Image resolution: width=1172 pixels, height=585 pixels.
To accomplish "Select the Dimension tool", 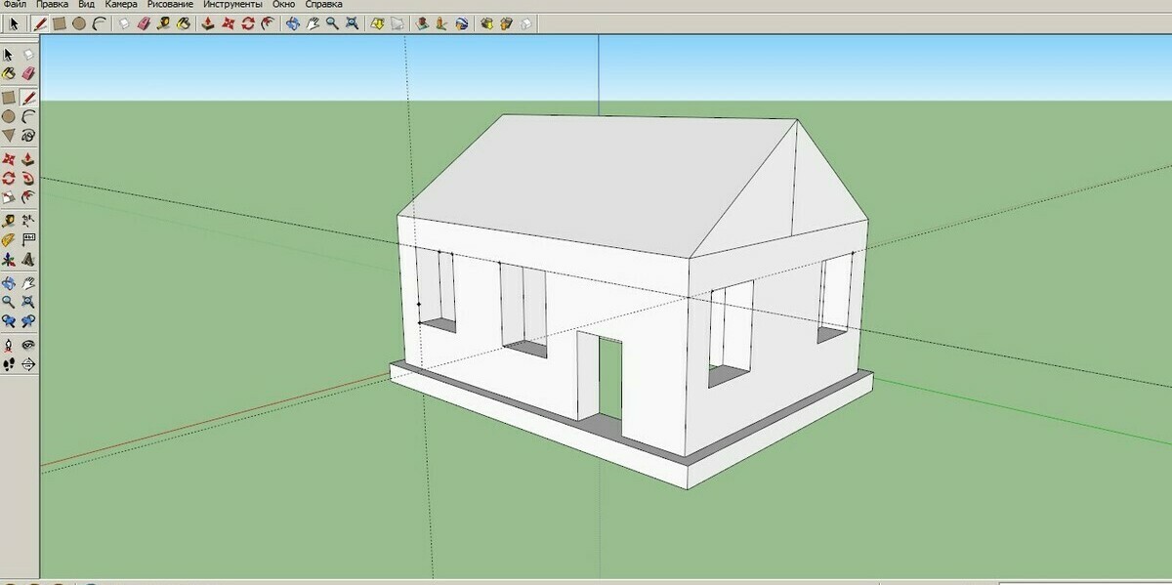I will pyautogui.click(x=28, y=222).
